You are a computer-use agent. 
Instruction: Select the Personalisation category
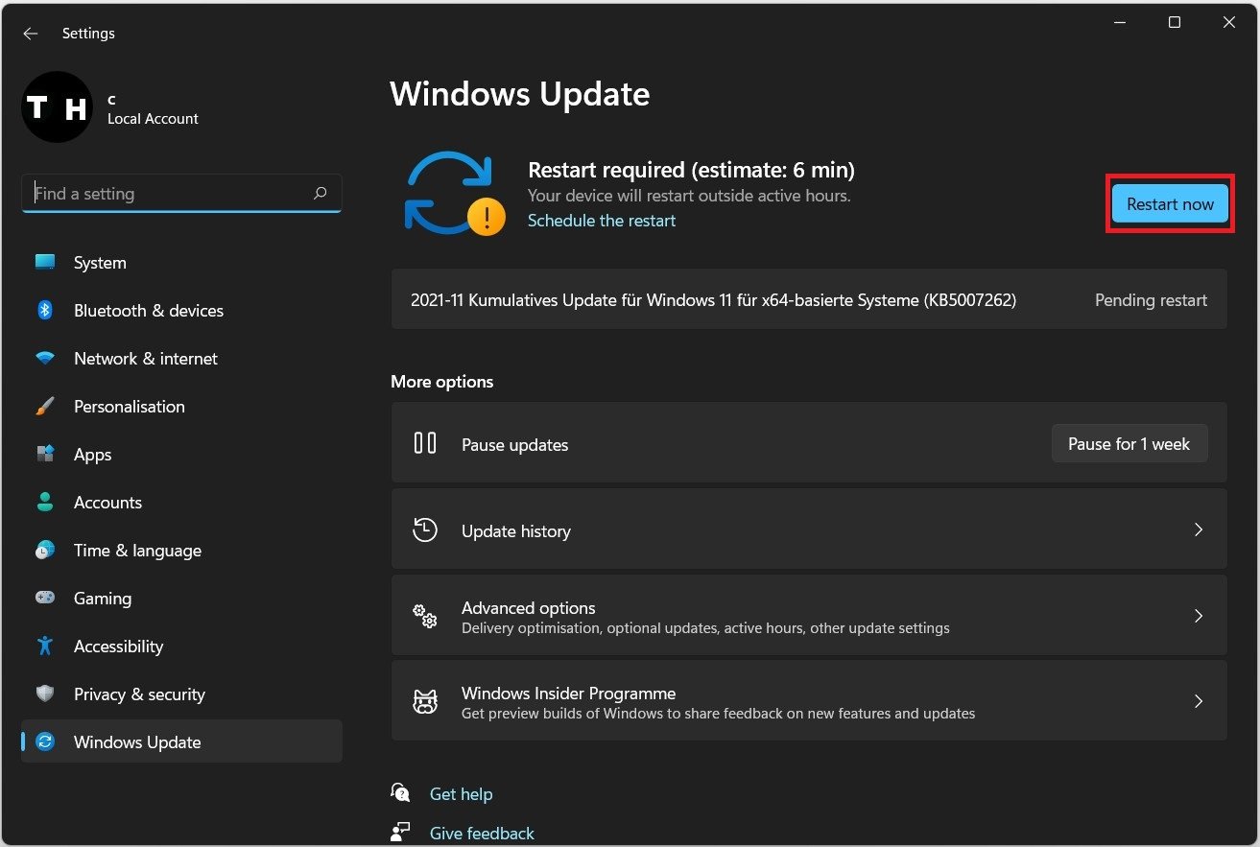click(x=181, y=407)
